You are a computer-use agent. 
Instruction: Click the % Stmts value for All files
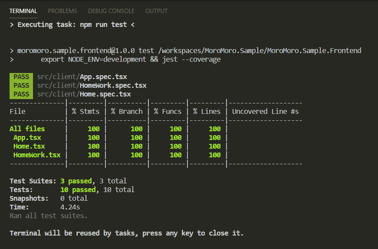(94, 129)
